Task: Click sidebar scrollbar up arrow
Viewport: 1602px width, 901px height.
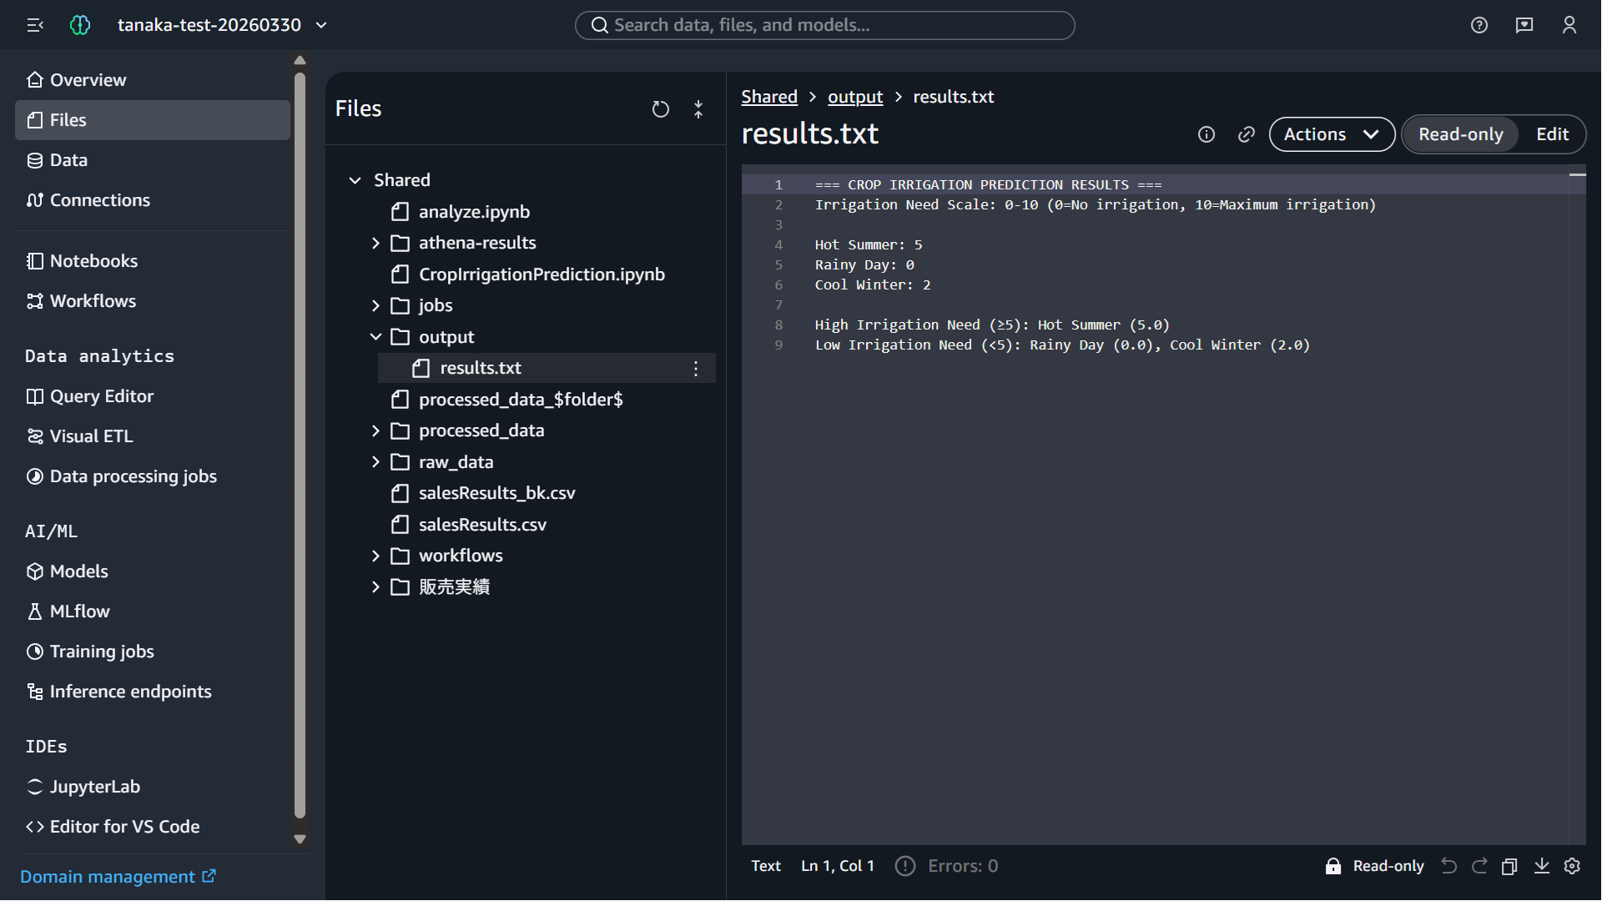Action: pyautogui.click(x=300, y=60)
